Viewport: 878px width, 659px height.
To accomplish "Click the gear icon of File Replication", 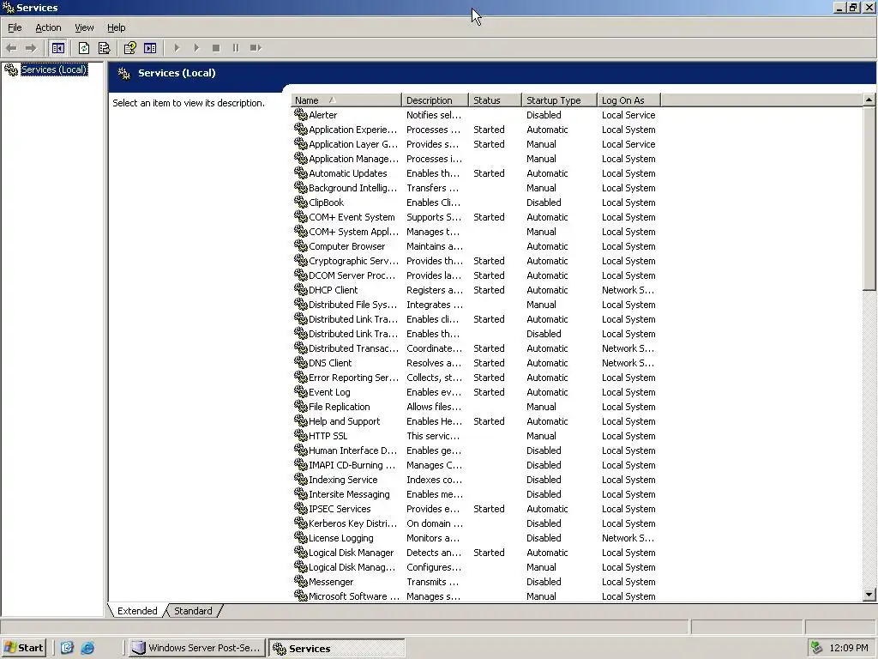I will [301, 406].
